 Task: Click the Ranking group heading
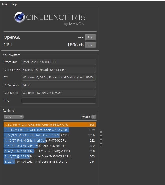[8, 111]
